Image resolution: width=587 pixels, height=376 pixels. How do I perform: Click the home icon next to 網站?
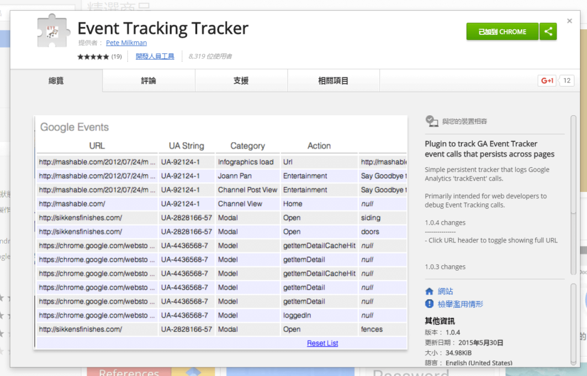click(x=429, y=291)
